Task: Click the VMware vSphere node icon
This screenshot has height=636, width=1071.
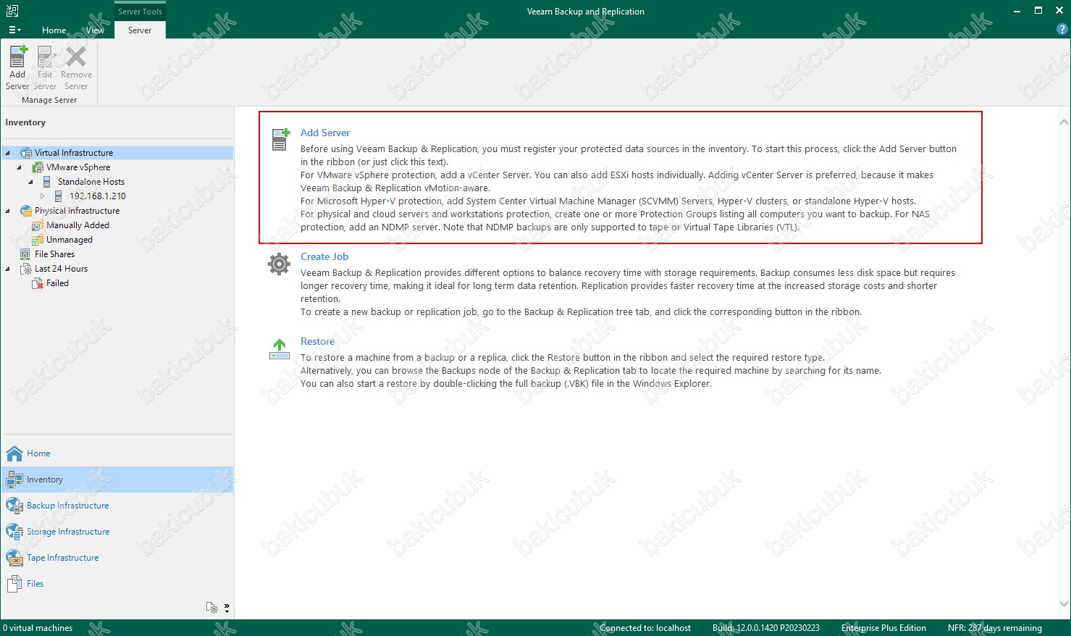Action: pyautogui.click(x=38, y=167)
